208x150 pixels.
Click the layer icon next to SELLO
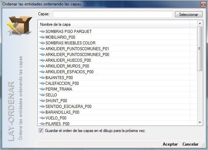(42, 95)
